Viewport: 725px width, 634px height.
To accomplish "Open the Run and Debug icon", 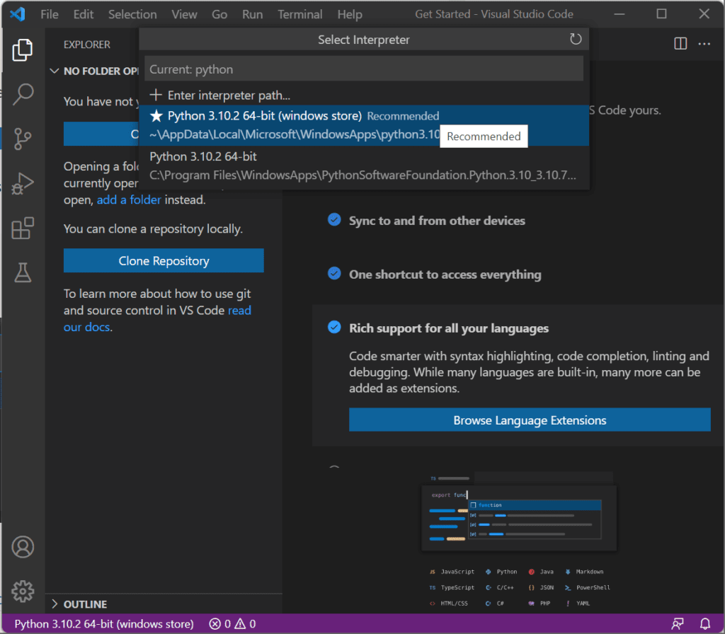I will pos(23,183).
